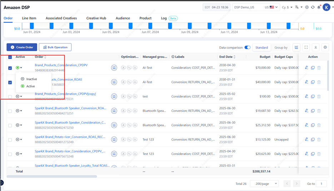Switch to the Line Item tab
The image size is (334, 191).
point(29,18)
